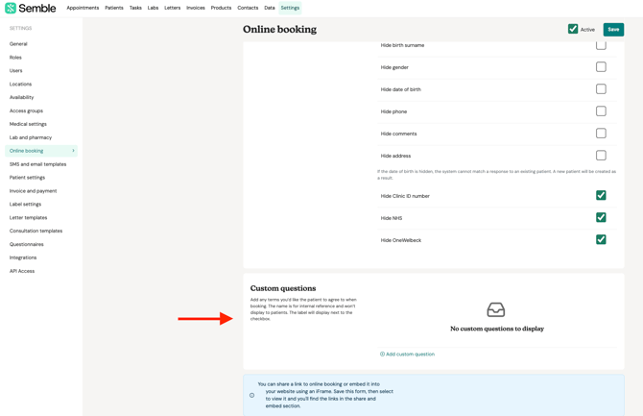
Task: Open the Lab and pharmacy settings page
Action: click(x=31, y=137)
